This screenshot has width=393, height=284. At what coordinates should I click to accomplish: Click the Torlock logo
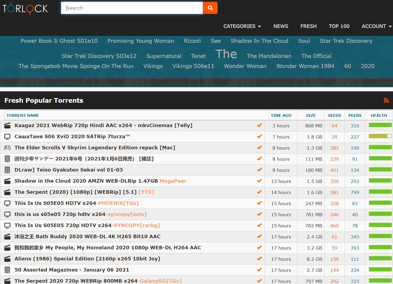click(25, 8)
